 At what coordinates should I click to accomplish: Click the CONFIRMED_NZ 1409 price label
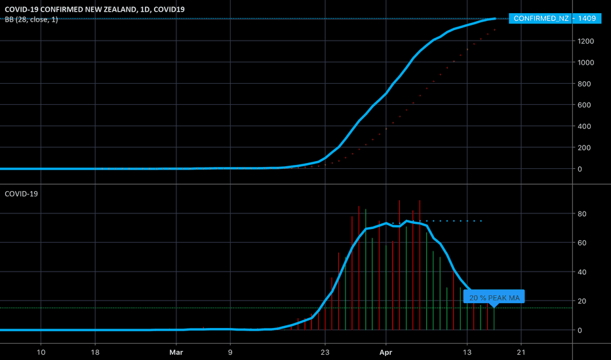555,18
